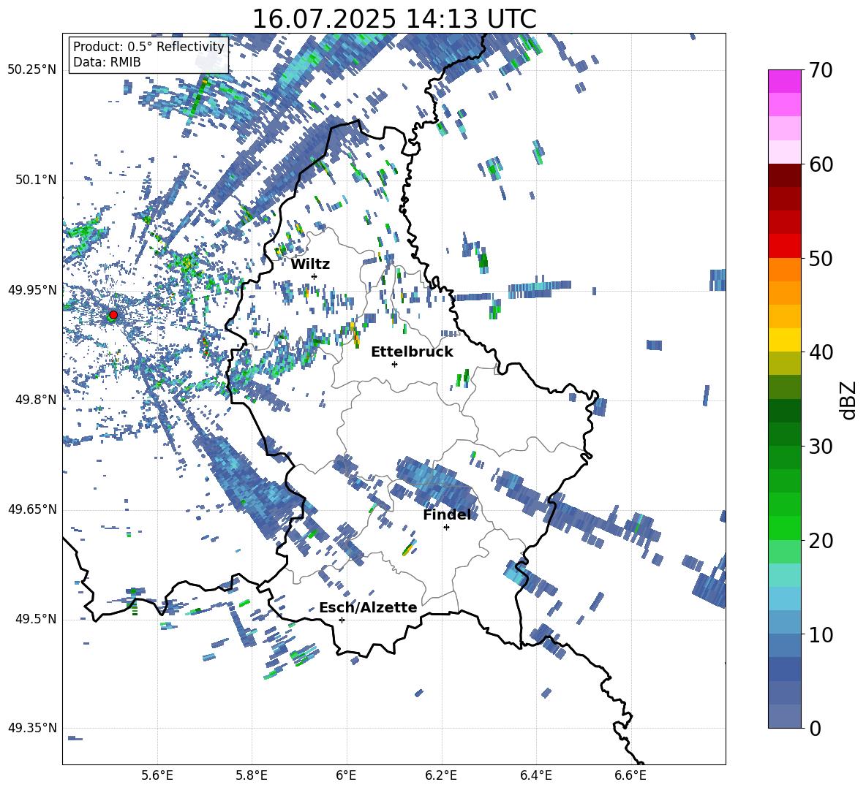Click the bright red colorbar swatch near 50
Screen dimensions: 866x790
coord(784,246)
